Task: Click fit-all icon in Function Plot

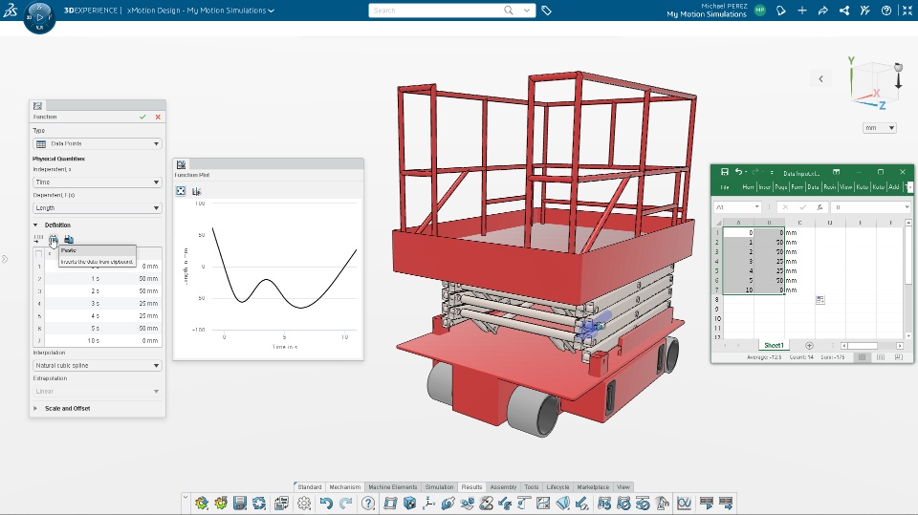Action: click(181, 191)
